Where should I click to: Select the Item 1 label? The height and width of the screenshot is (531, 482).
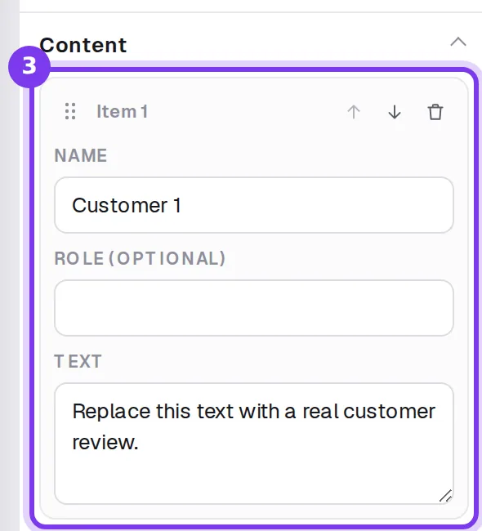pyautogui.click(x=123, y=111)
